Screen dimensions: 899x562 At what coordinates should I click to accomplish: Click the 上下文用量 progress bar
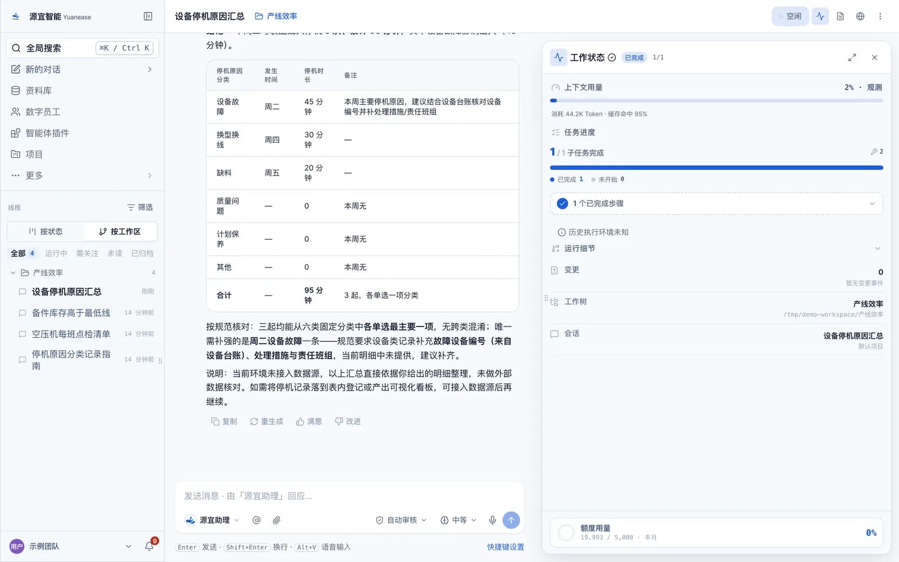coord(716,101)
